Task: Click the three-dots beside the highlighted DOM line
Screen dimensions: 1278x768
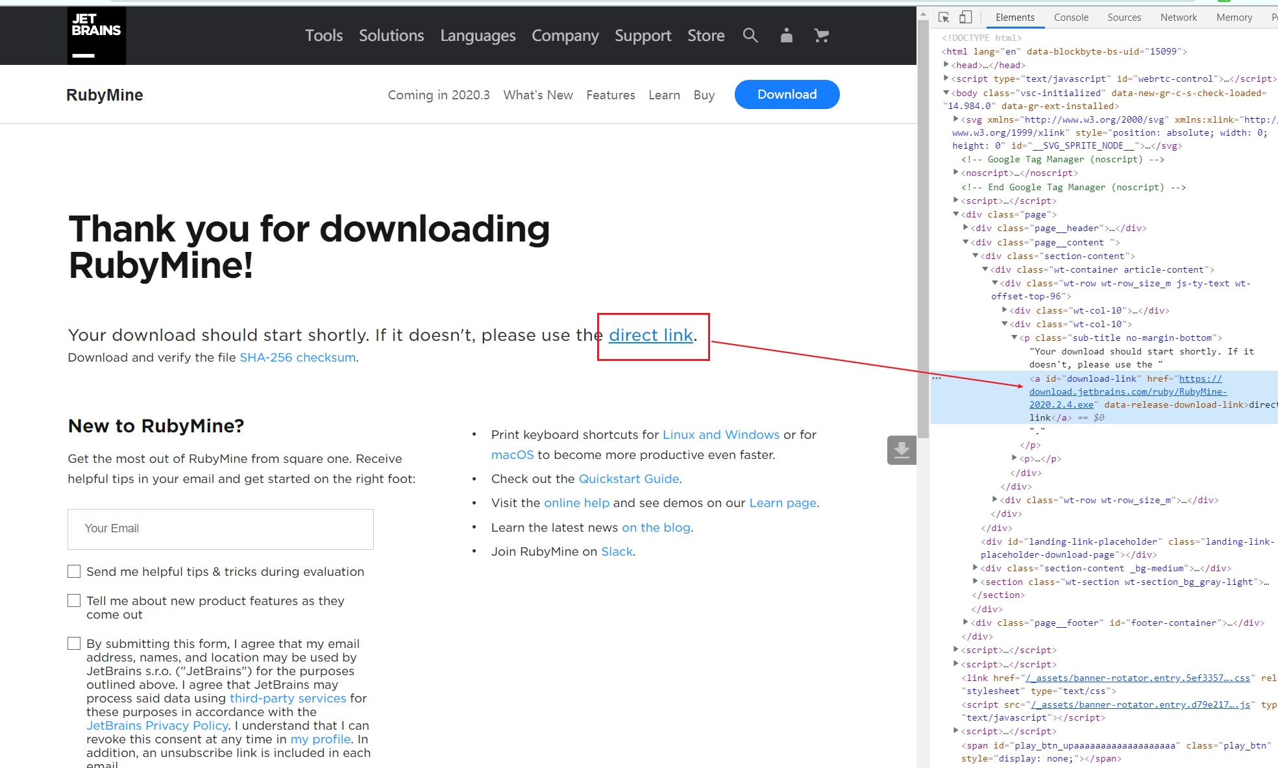Action: pos(937,378)
